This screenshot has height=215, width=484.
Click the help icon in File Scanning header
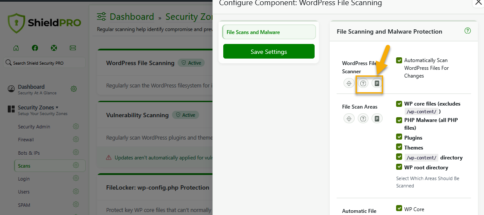(x=468, y=31)
